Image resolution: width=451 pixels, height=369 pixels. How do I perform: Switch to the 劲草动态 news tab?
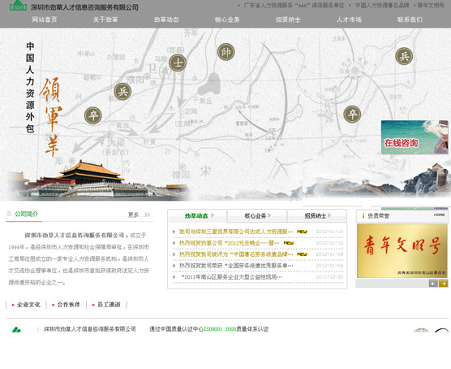coord(197,215)
